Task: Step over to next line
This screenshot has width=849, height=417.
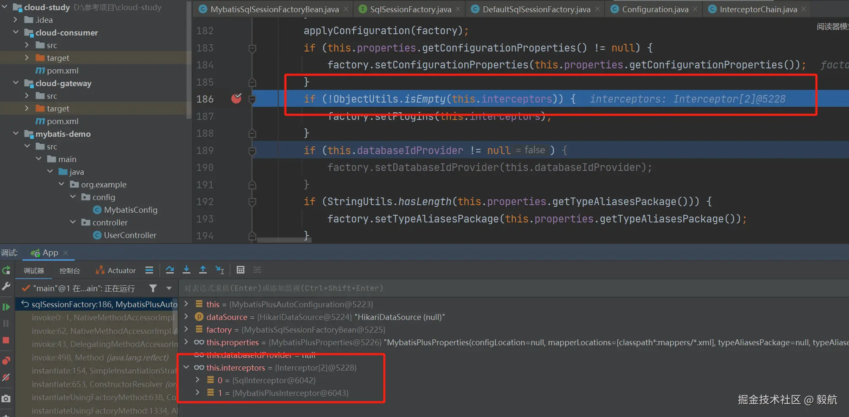Action: coord(170,270)
